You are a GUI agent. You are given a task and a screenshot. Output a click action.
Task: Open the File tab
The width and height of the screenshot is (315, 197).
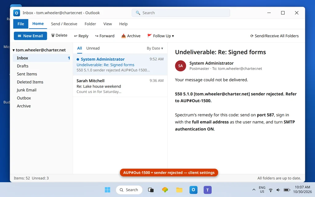click(21, 24)
